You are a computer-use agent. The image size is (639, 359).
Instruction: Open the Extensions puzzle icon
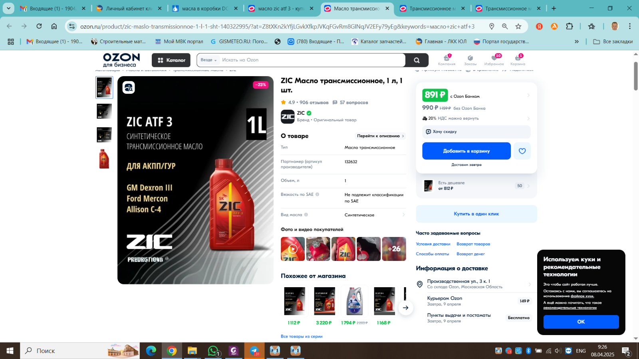(x=570, y=26)
